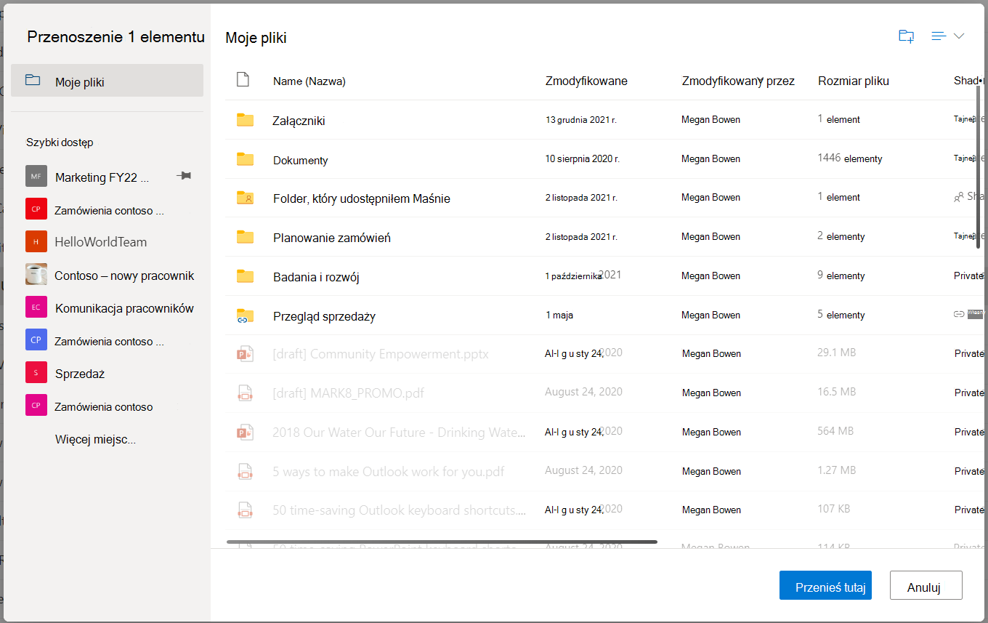Click 2018 Our Water Our Future file name
The image size is (988, 623).
[399, 433]
